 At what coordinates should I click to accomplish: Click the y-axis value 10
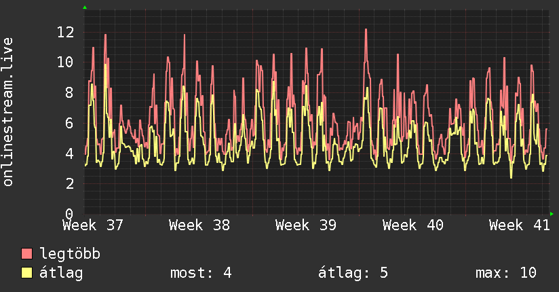click(x=66, y=62)
